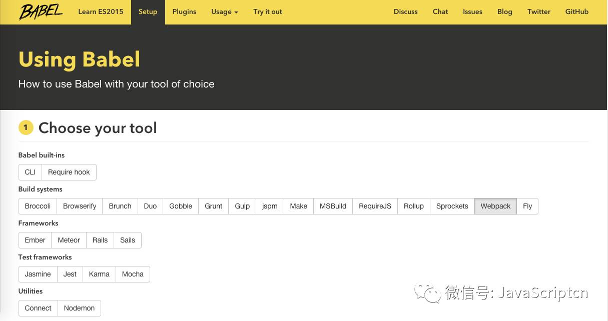This screenshot has height=321, width=608.
Task: Pick the Make button
Action: [x=299, y=206]
